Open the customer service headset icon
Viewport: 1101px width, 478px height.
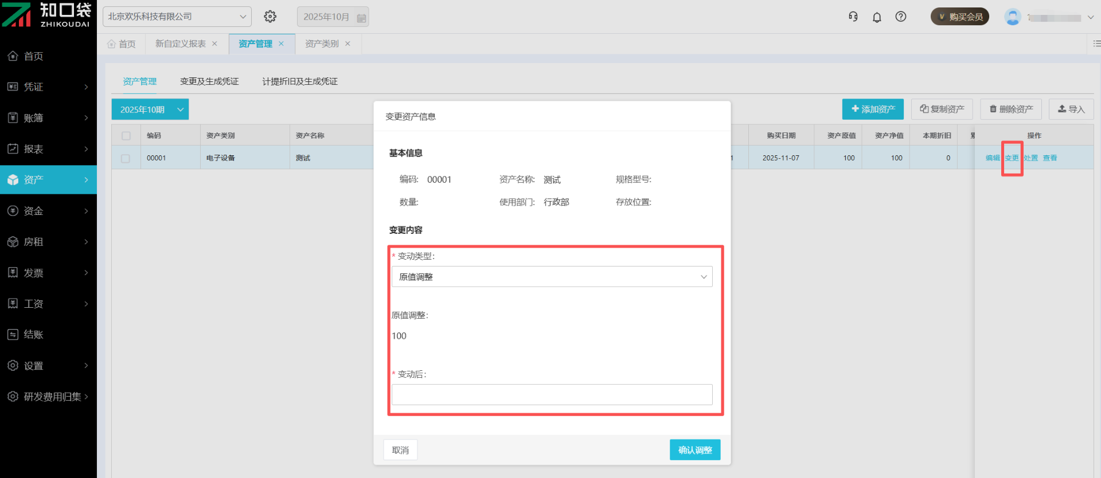click(x=853, y=17)
